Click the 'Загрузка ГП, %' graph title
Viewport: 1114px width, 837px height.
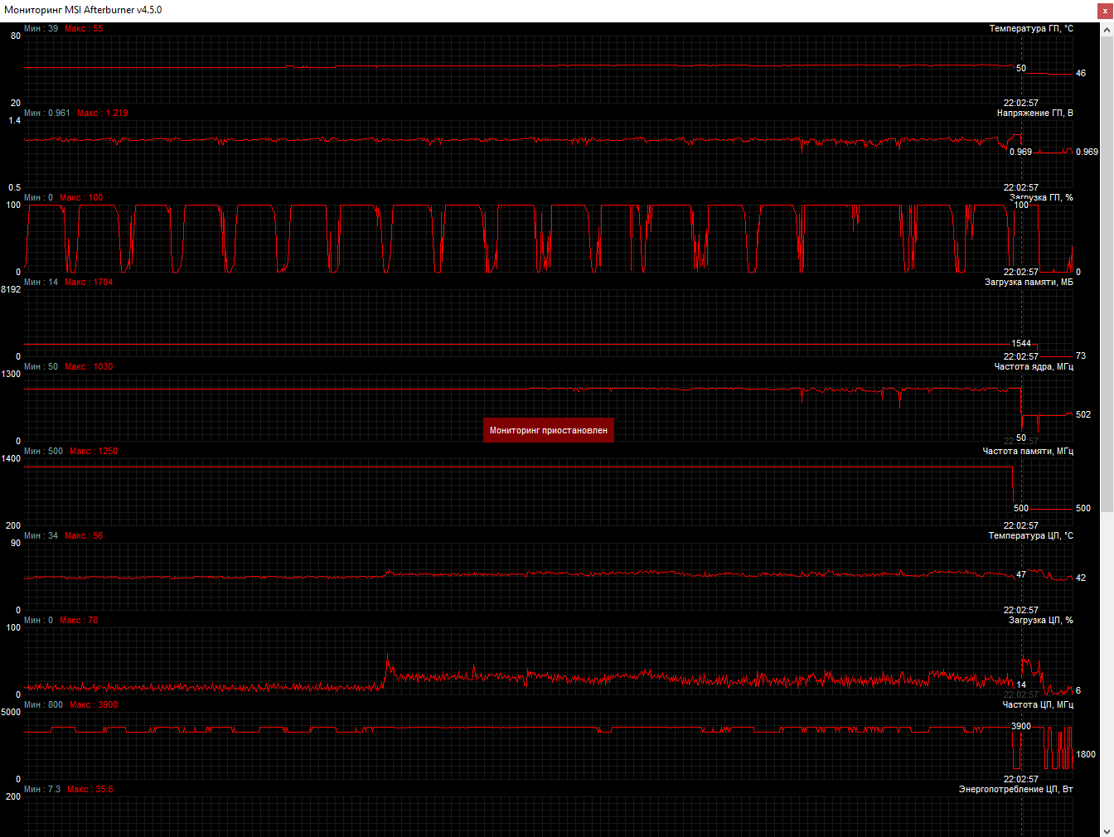[x=1041, y=197]
